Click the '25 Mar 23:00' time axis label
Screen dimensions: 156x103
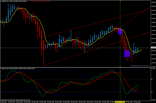click(58, 102)
